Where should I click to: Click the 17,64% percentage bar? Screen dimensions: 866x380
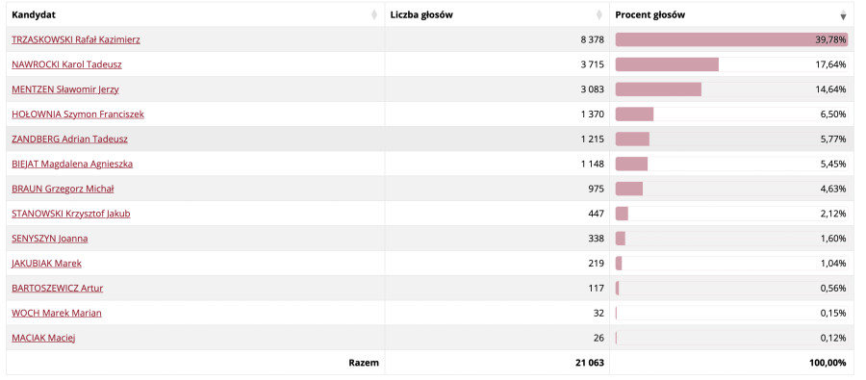pos(732,64)
